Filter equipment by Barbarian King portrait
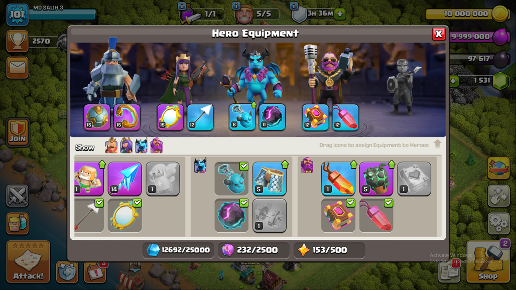Screen dimensions: 516x290 111,146
